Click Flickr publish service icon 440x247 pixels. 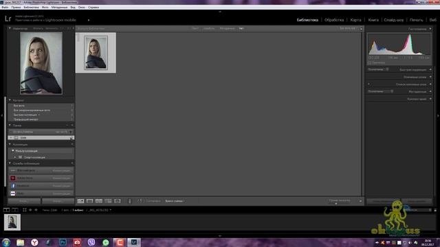pos(13,193)
